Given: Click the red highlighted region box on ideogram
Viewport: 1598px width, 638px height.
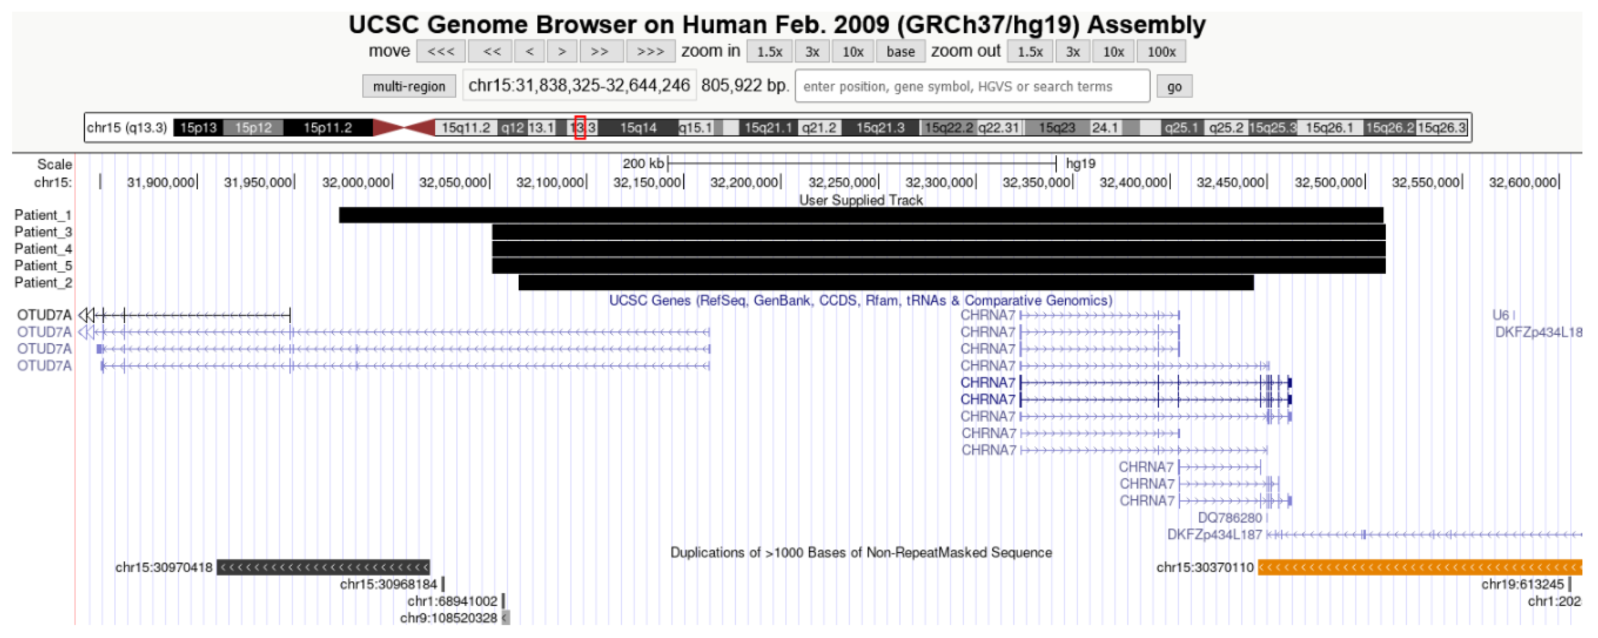Looking at the screenshot, I should tap(580, 127).
